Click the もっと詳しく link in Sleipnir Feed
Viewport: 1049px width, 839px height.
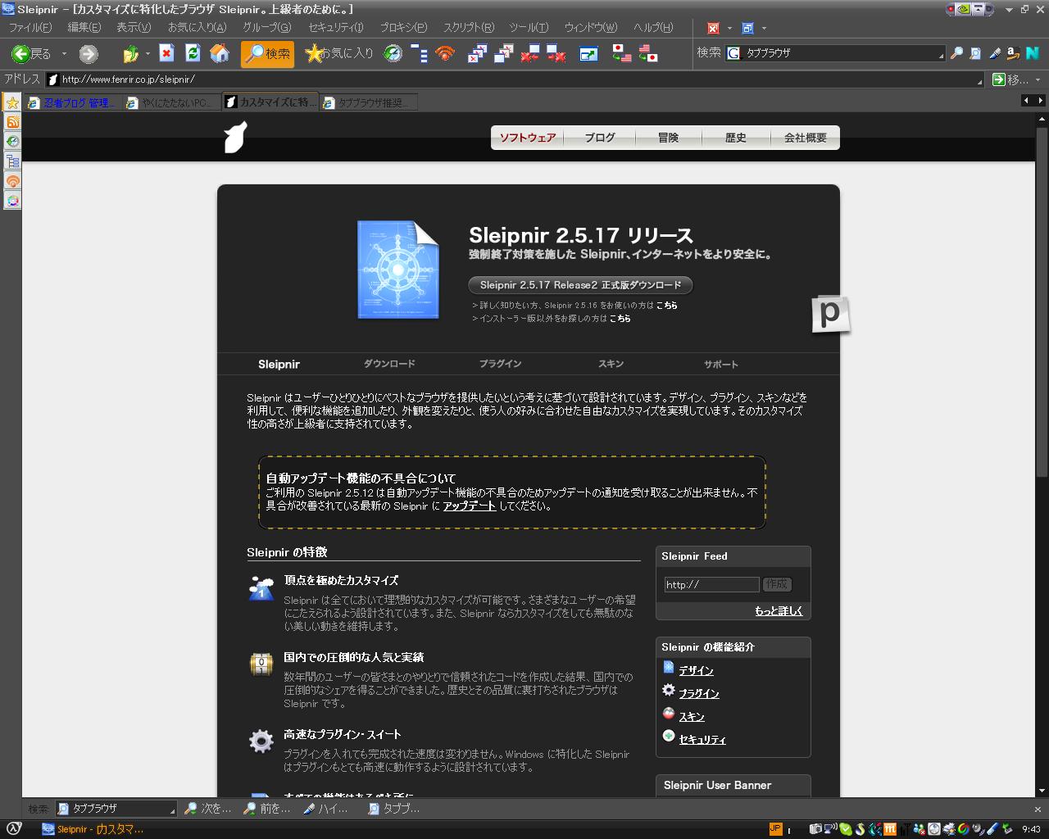click(779, 611)
